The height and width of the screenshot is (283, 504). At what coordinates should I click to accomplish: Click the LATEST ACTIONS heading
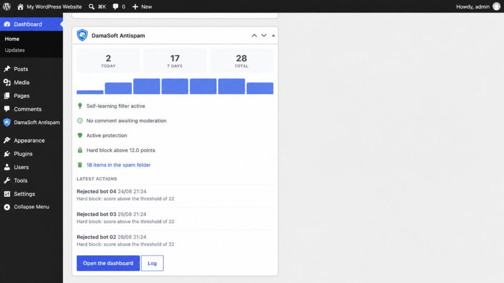click(x=97, y=179)
